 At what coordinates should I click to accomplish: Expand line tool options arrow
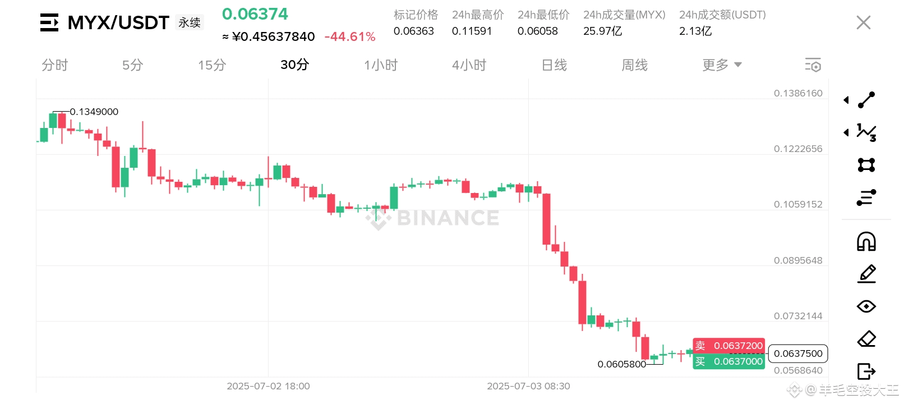[846, 100]
